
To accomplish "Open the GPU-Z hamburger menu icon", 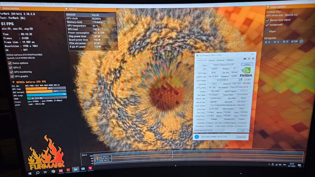I will [x=253, y=59].
